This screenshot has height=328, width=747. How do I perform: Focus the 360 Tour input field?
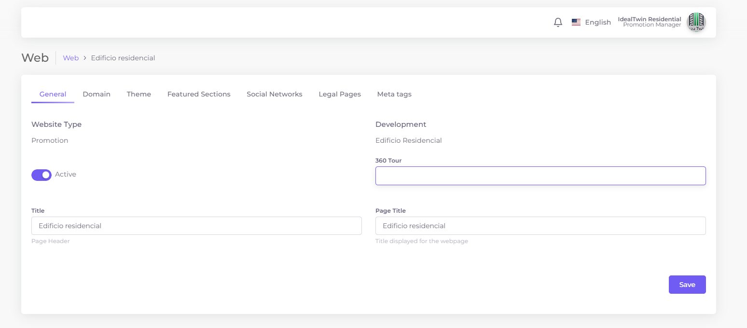540,176
